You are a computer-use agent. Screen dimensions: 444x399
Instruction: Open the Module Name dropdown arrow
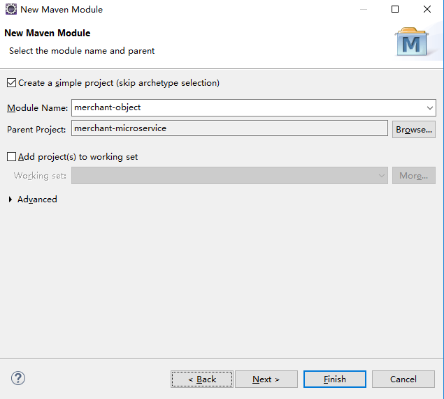429,107
